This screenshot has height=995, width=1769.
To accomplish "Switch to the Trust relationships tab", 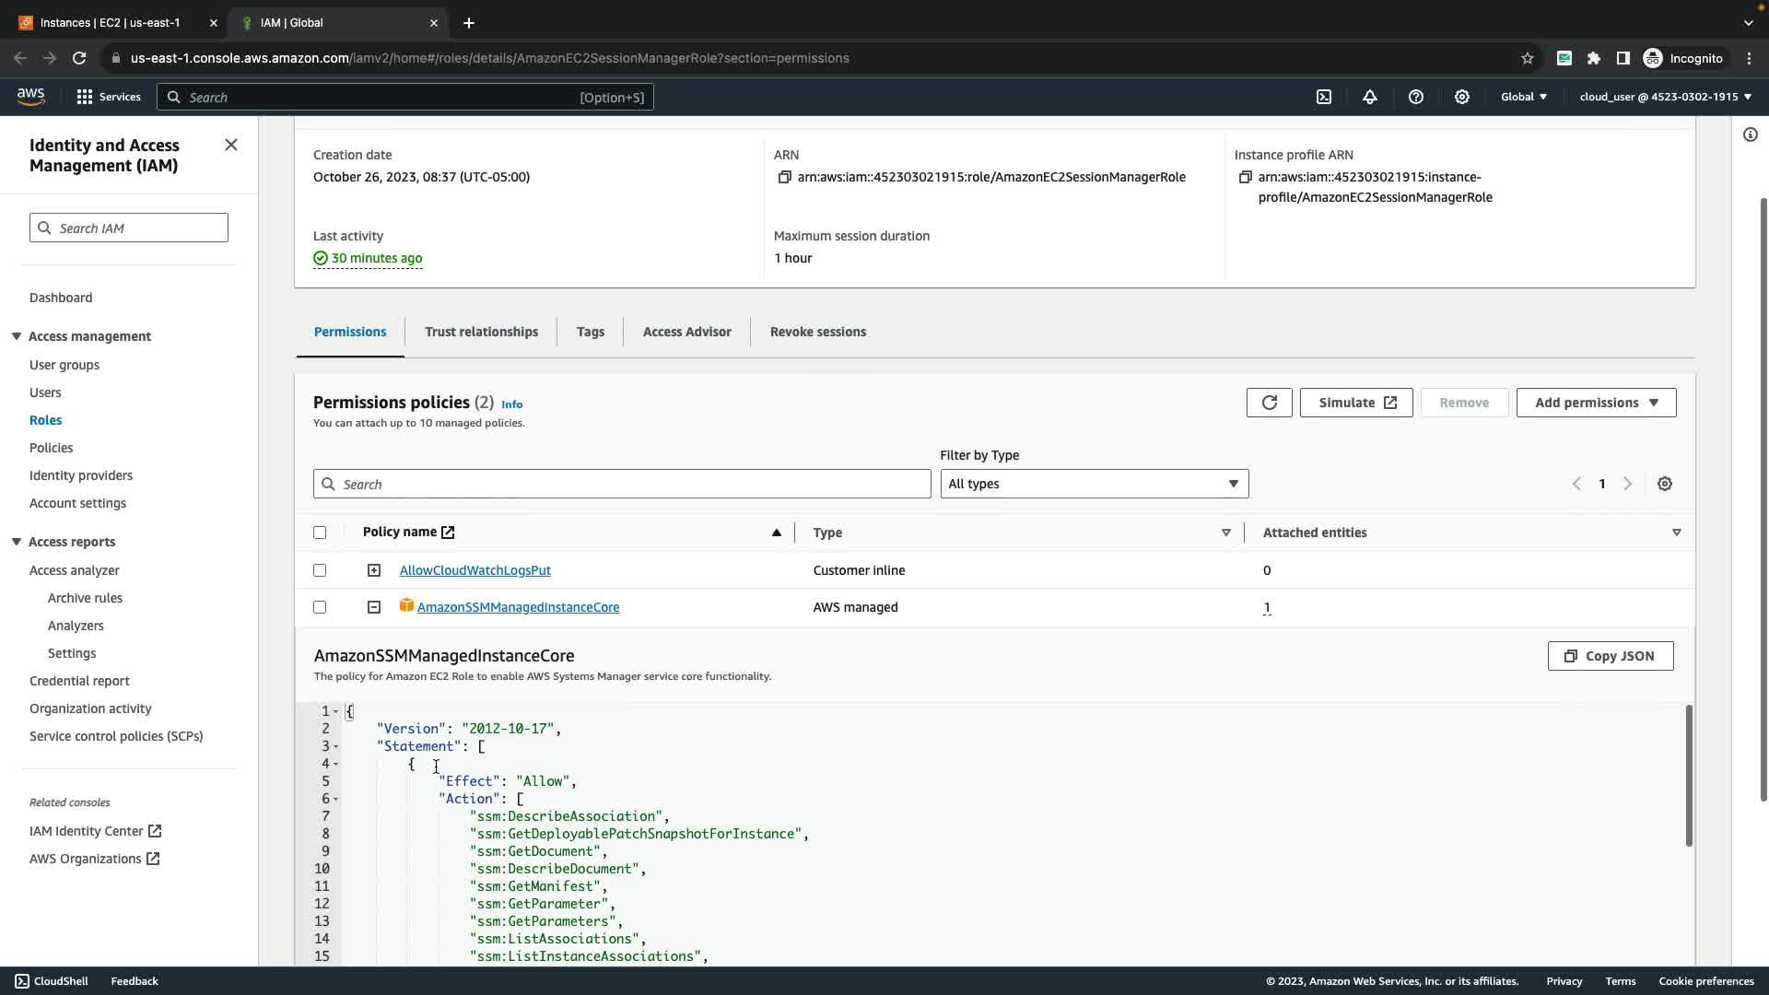I will click(x=481, y=332).
